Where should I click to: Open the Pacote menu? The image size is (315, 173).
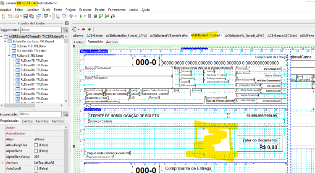tap(100, 10)
